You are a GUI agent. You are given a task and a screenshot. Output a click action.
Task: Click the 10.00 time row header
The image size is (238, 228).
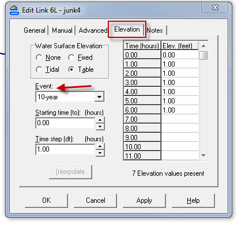click(x=142, y=146)
